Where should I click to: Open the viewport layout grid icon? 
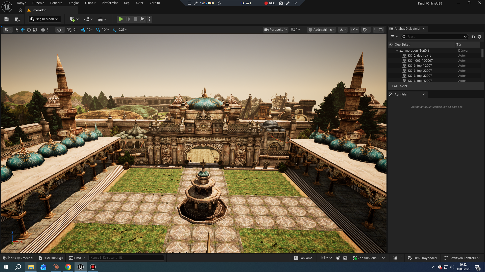click(x=381, y=30)
